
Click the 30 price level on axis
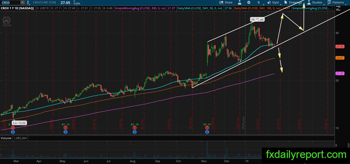(338, 33)
